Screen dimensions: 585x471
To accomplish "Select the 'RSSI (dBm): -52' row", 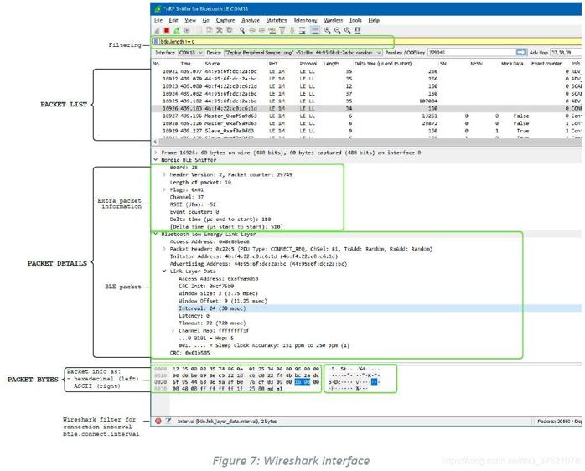I will (193, 204).
